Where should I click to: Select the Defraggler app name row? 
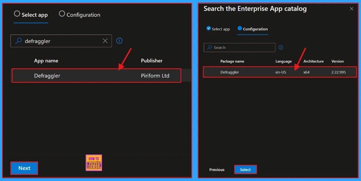coord(96,76)
